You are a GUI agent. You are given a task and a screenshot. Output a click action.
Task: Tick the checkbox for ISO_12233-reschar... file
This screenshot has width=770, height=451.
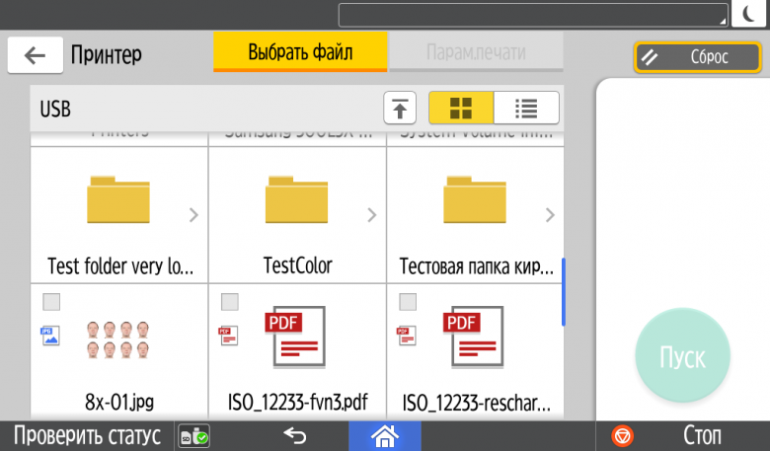click(x=408, y=302)
